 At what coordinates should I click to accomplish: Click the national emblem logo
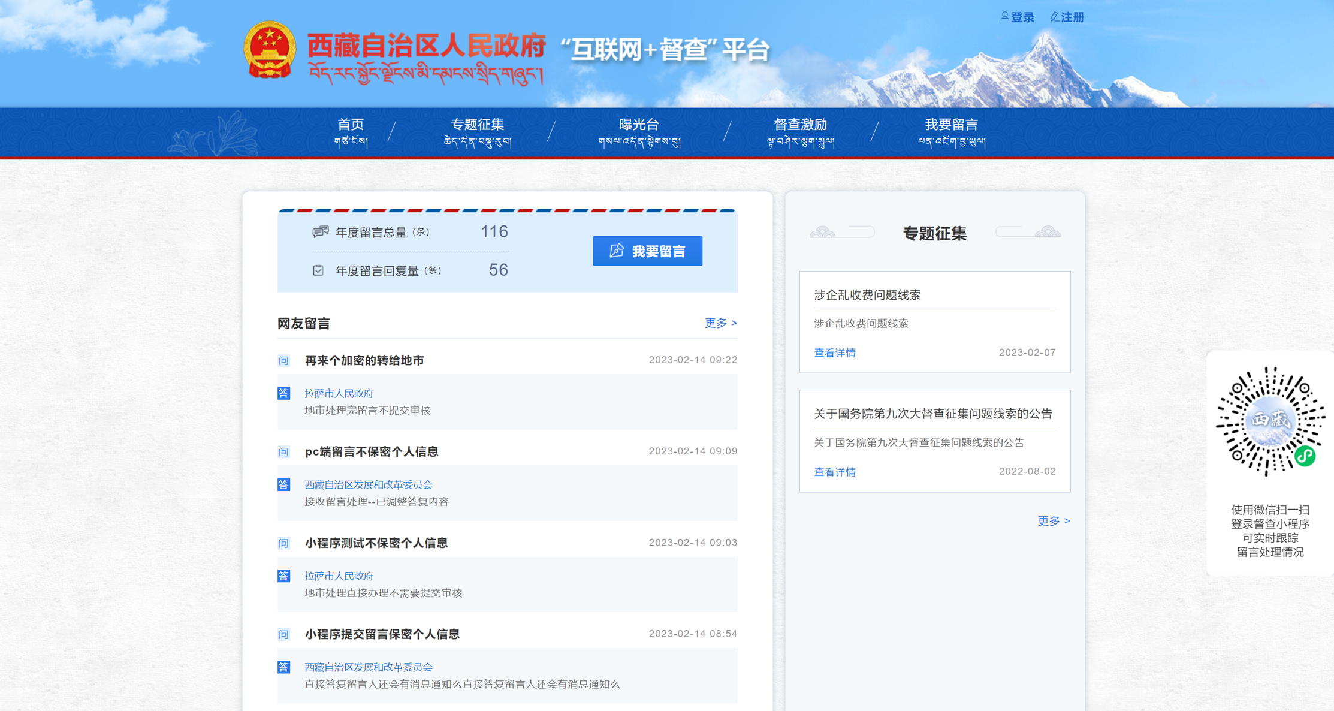point(270,50)
